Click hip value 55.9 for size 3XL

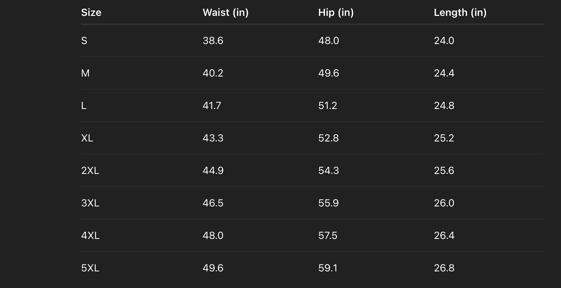[x=328, y=203]
